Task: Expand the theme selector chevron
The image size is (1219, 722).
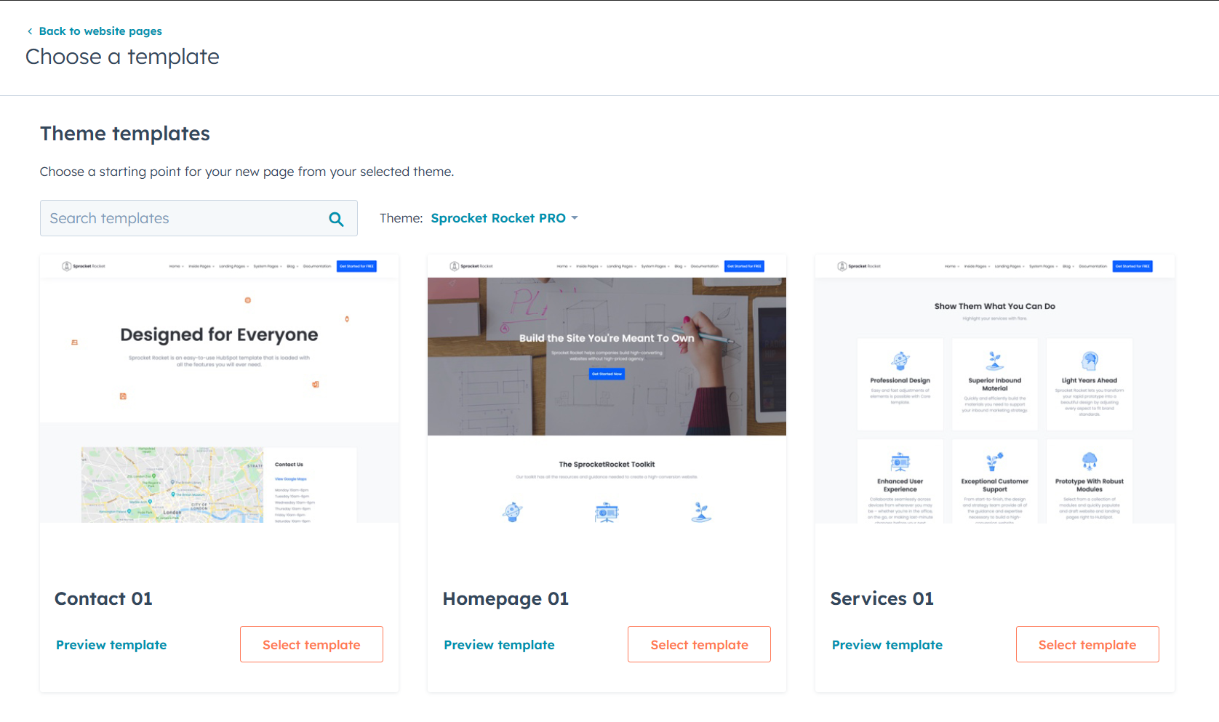Action: (575, 218)
